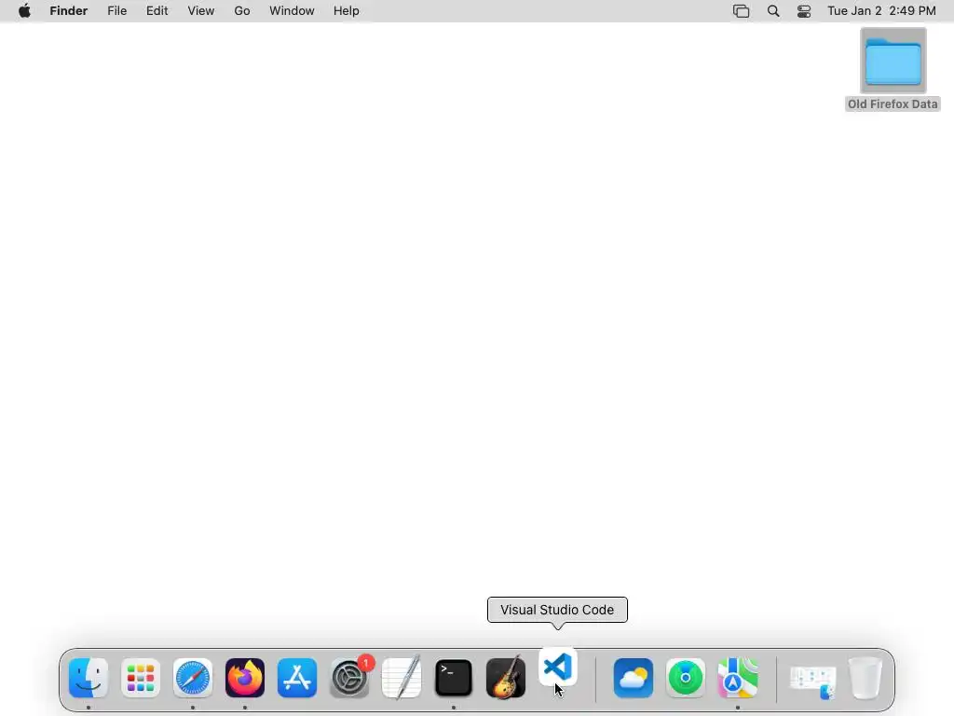This screenshot has height=716, width=954.
Task: Open the recent documents stack in Dock
Action: click(813, 681)
